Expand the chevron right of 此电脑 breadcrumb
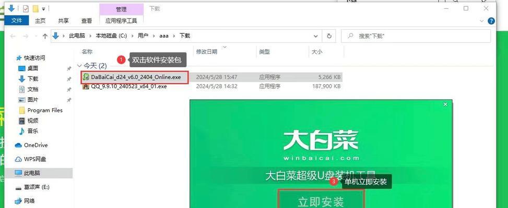Image resolution: width=508 pixels, height=208 pixels. [x=90, y=36]
